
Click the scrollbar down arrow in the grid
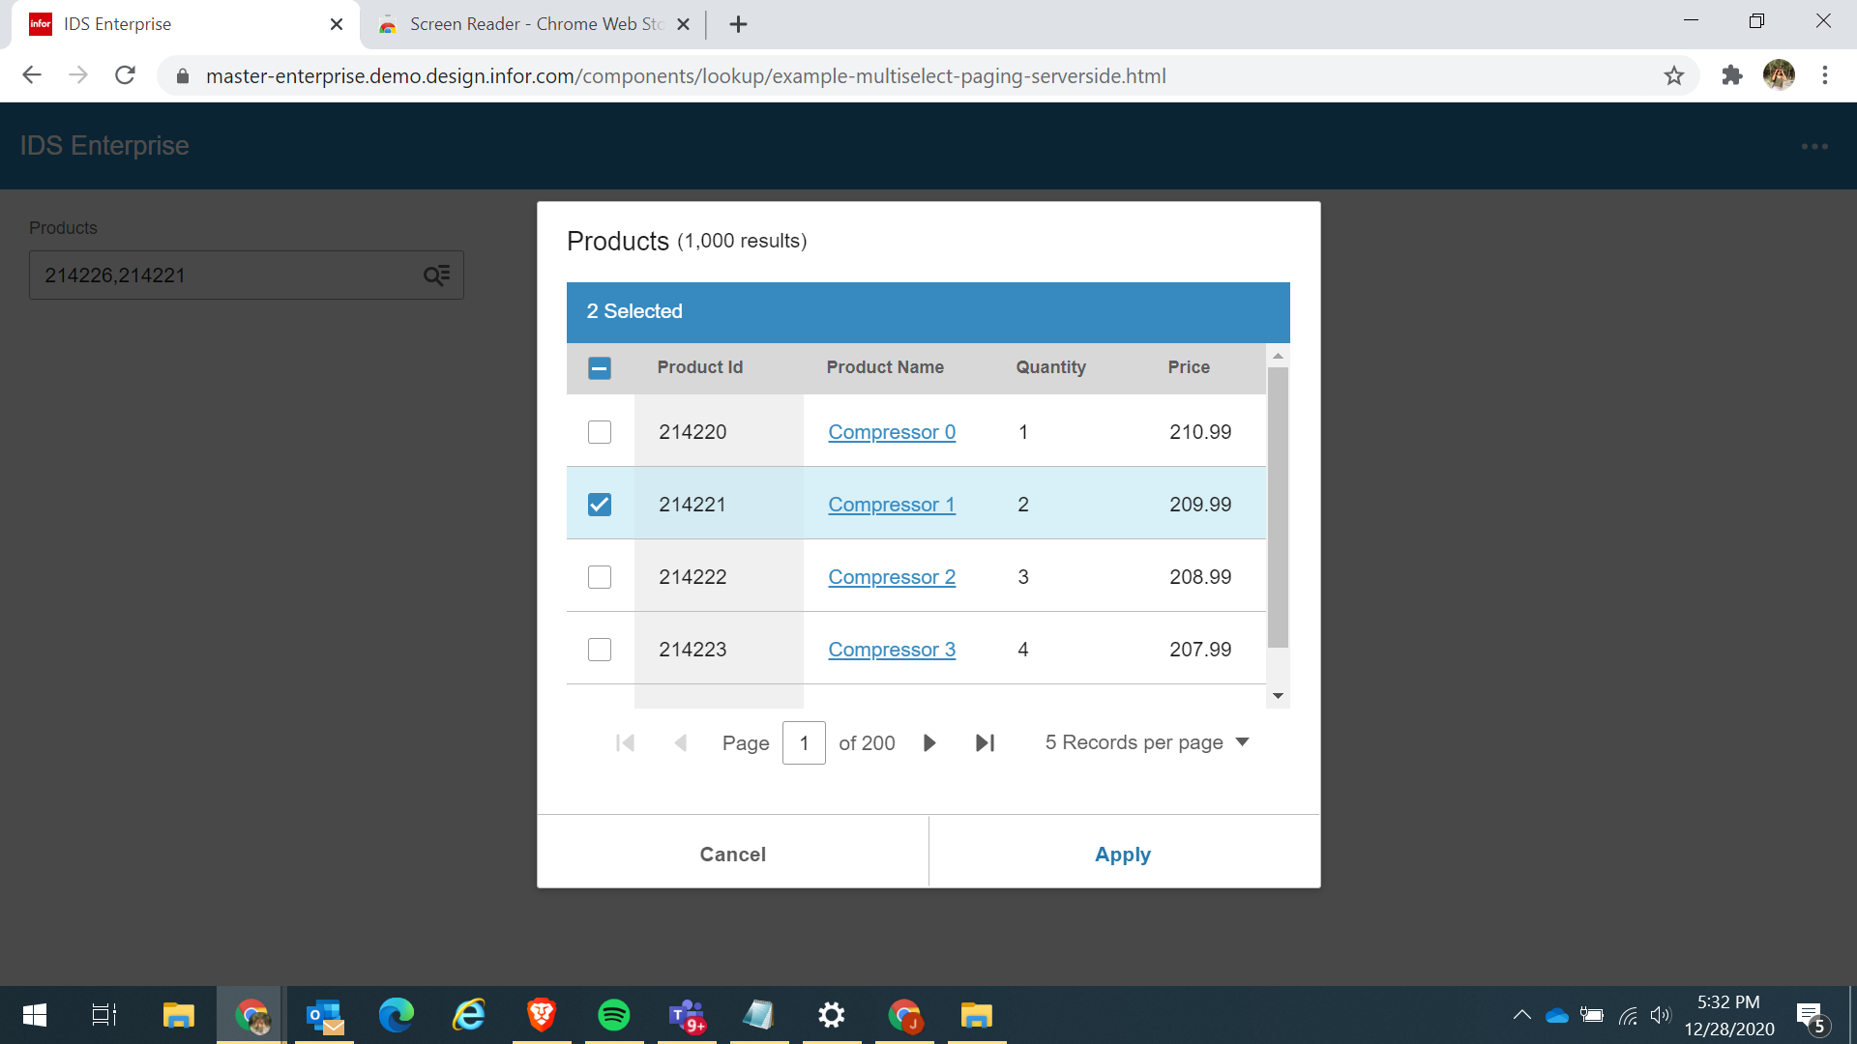(1278, 696)
